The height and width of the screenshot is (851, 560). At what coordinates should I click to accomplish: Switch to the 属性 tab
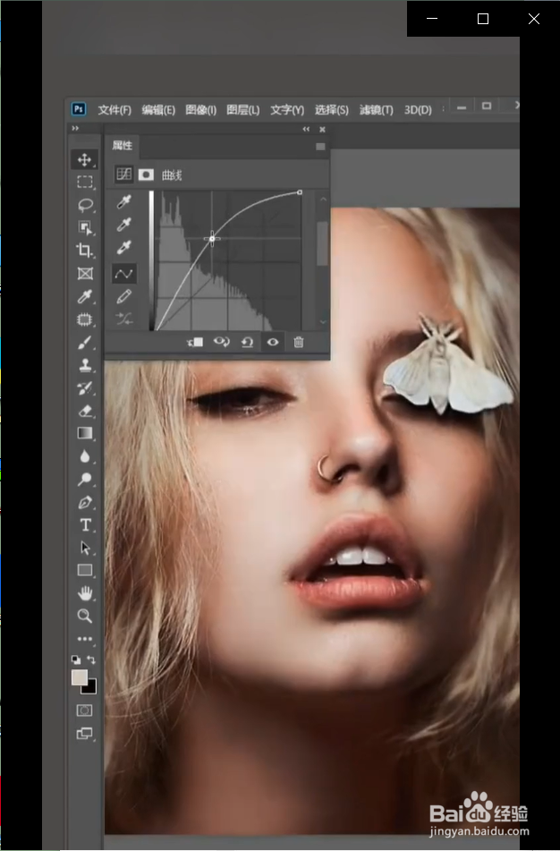tap(122, 146)
